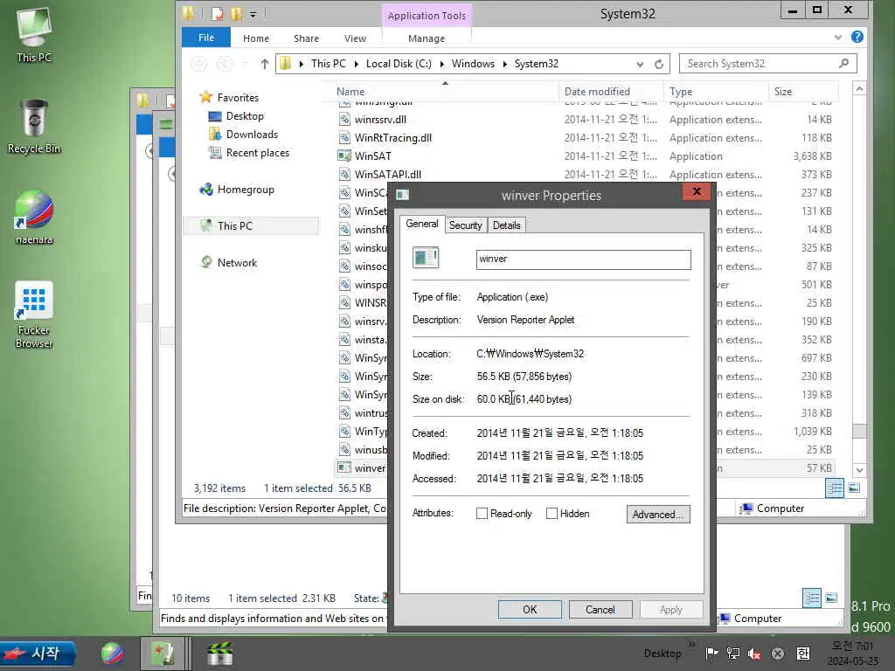Viewport: 895px width, 671px height.
Task: Click the volume muted tray icon
Action: pyautogui.click(x=754, y=654)
